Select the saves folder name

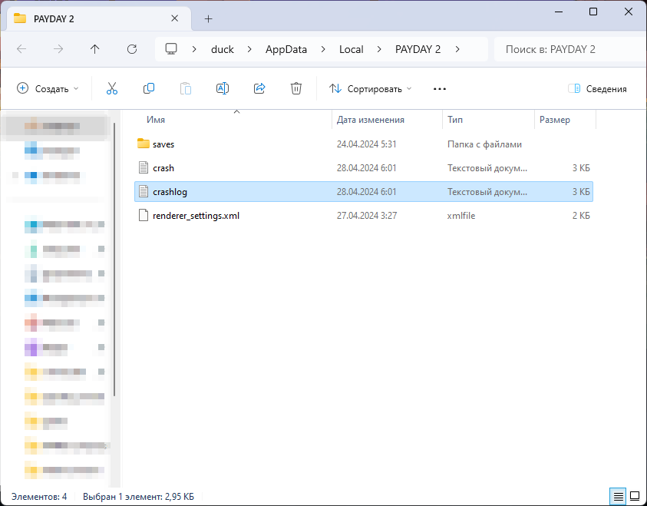[x=163, y=144]
